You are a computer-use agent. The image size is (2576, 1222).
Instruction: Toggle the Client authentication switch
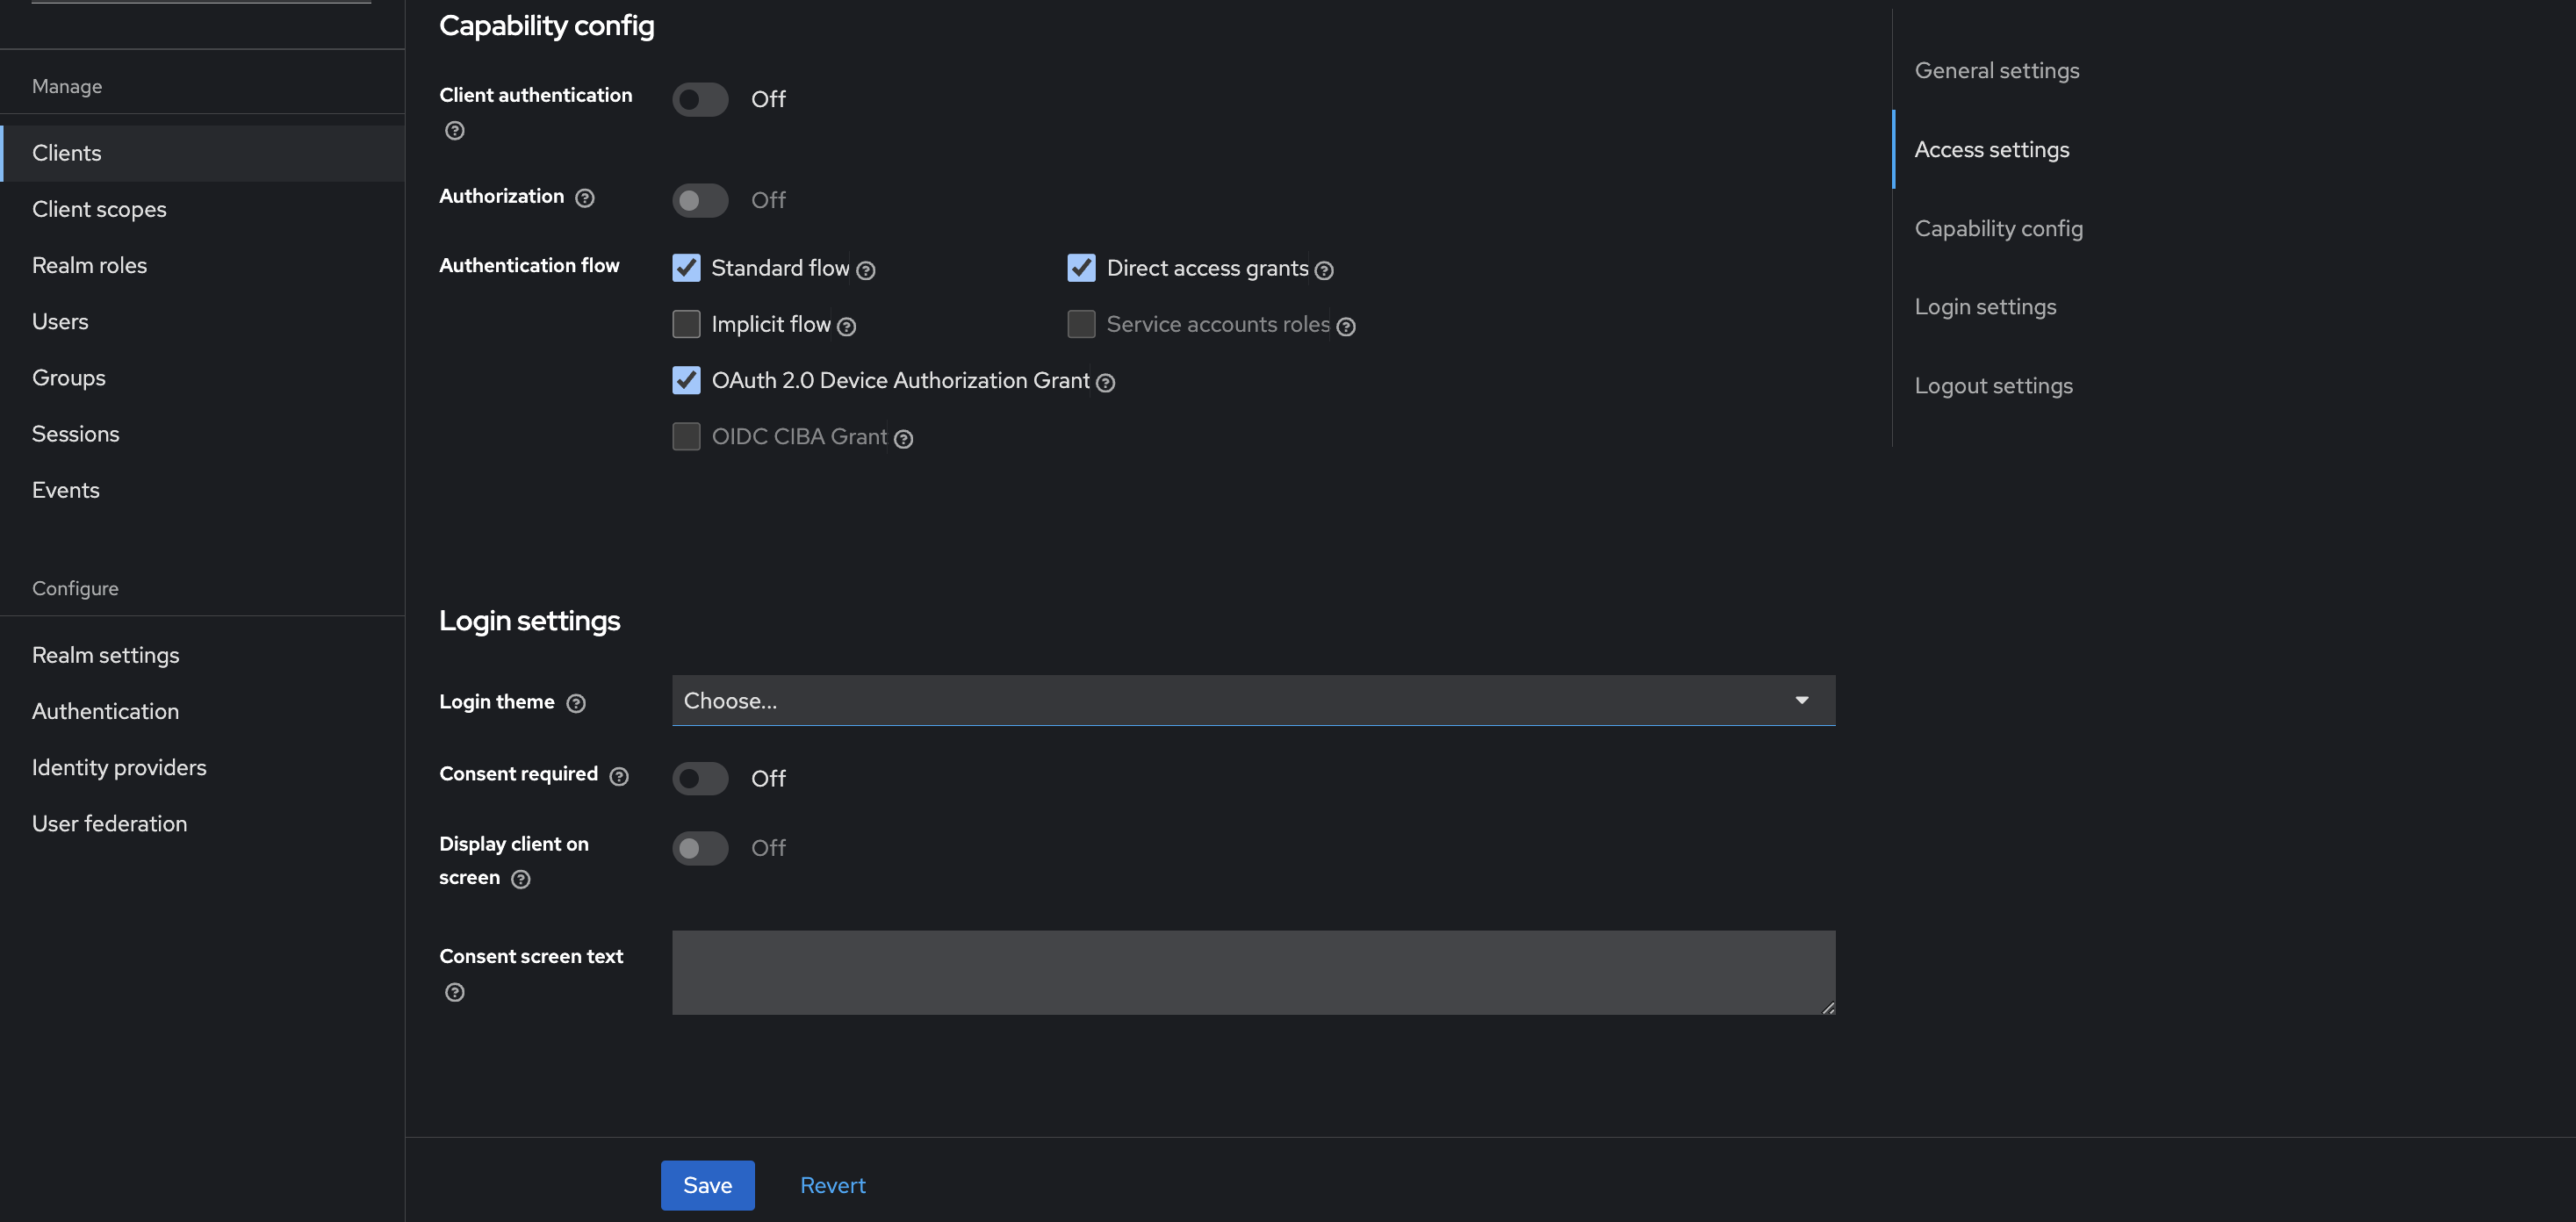tap(700, 99)
